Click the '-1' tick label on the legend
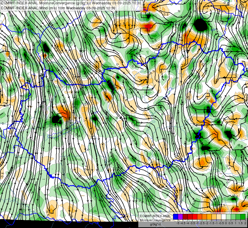 click(x=216, y=223)
